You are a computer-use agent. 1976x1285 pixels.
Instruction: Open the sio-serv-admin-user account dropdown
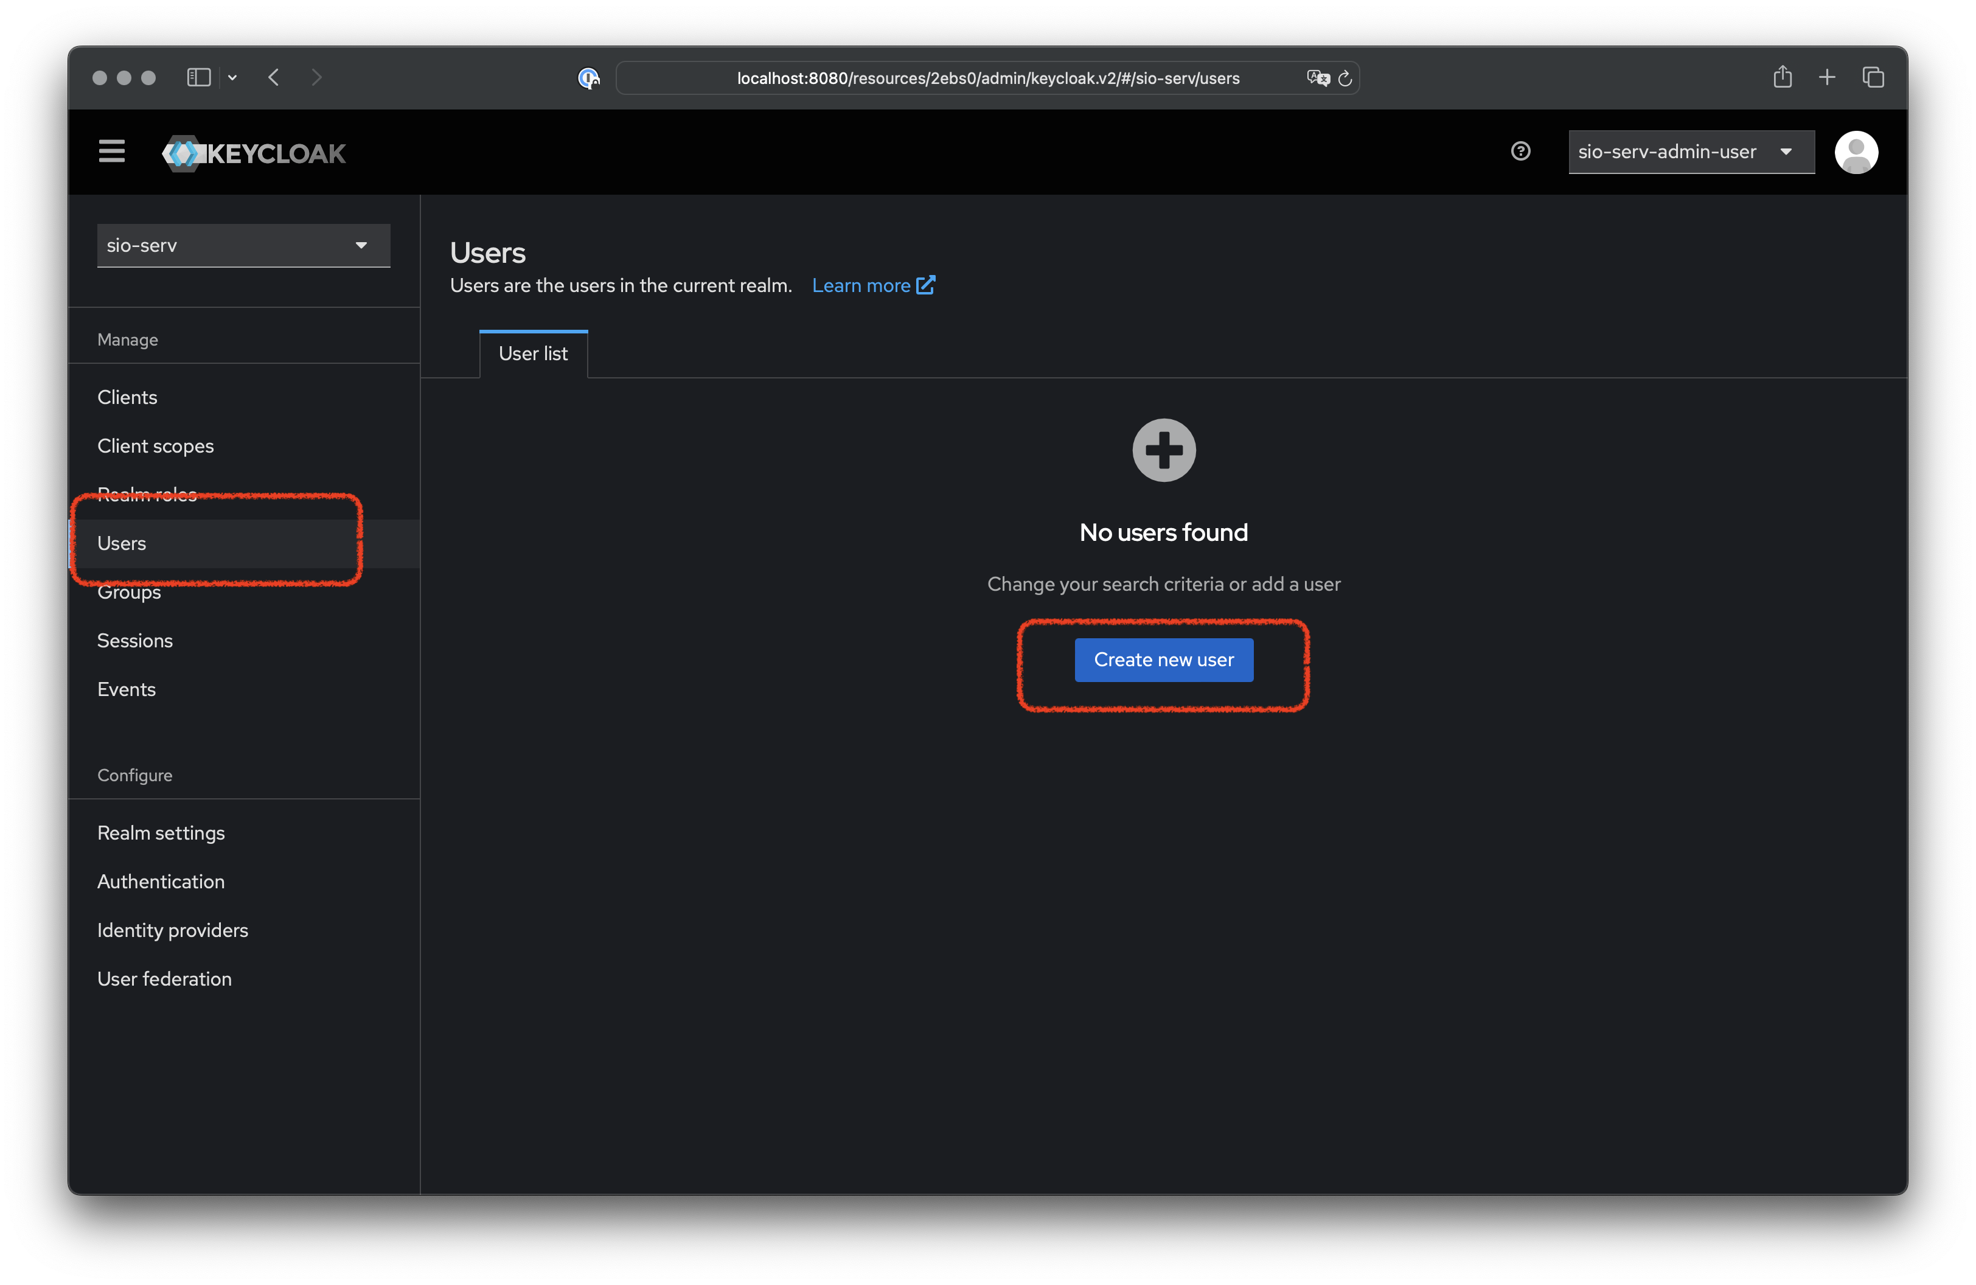click(x=1691, y=152)
